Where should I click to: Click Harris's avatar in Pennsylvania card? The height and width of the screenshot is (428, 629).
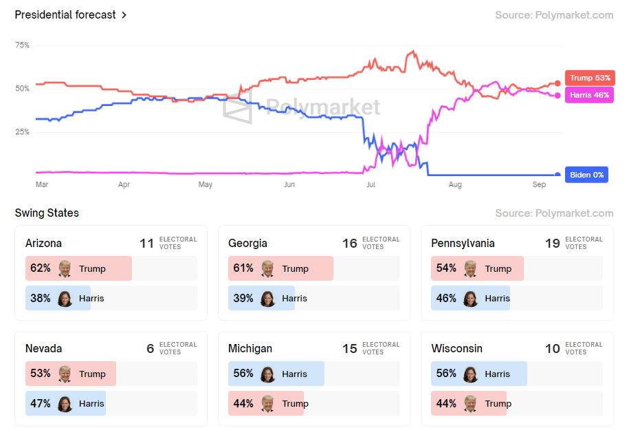point(471,298)
